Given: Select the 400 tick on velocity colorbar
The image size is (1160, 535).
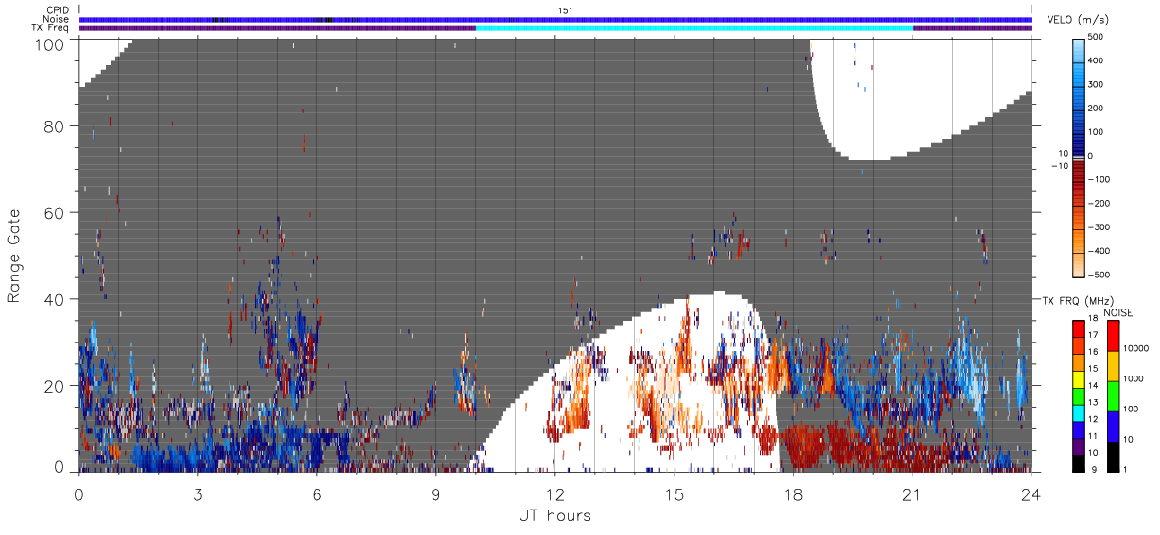Looking at the screenshot, I should point(1094,60).
